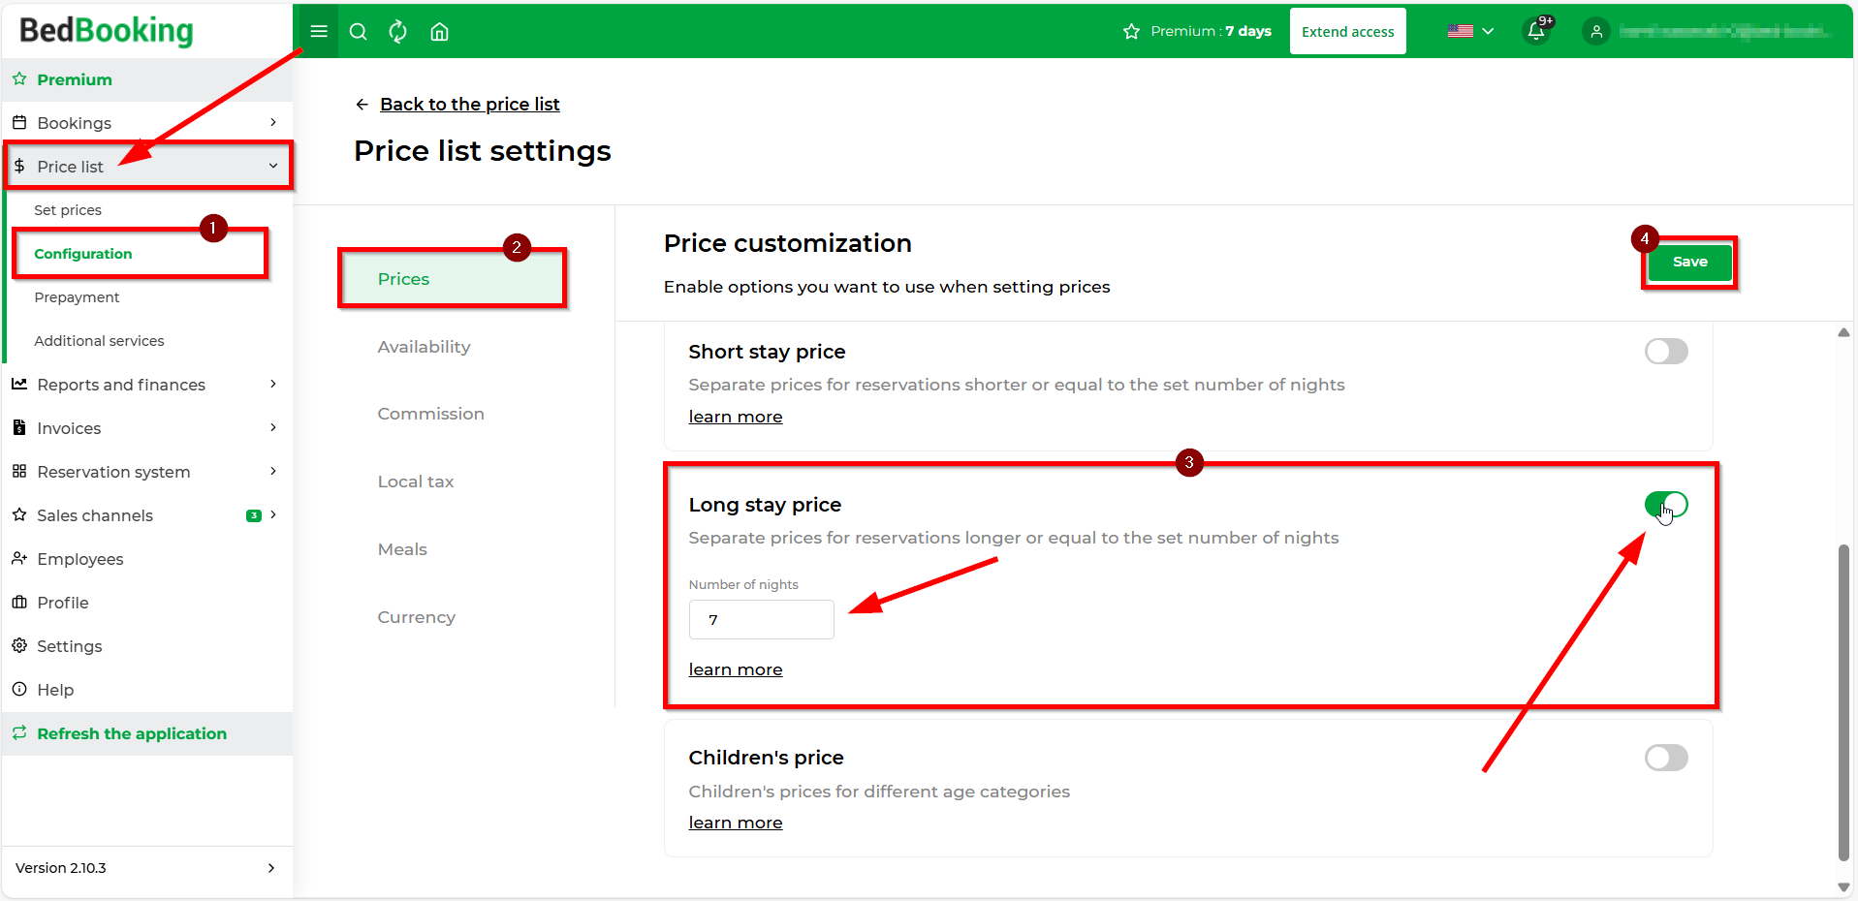Screen dimensions: 1858x901
Task: Open the Prepayment submenu item
Action: point(77,297)
